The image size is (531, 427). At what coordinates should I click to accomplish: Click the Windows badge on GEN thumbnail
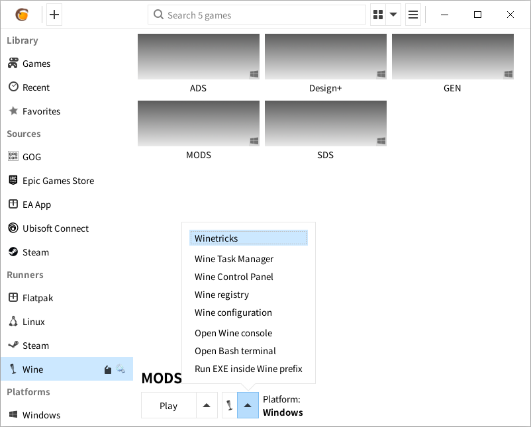click(x=508, y=74)
